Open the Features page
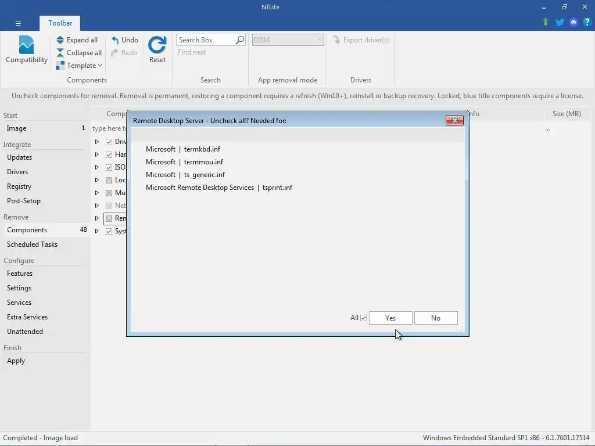 (45, 274)
